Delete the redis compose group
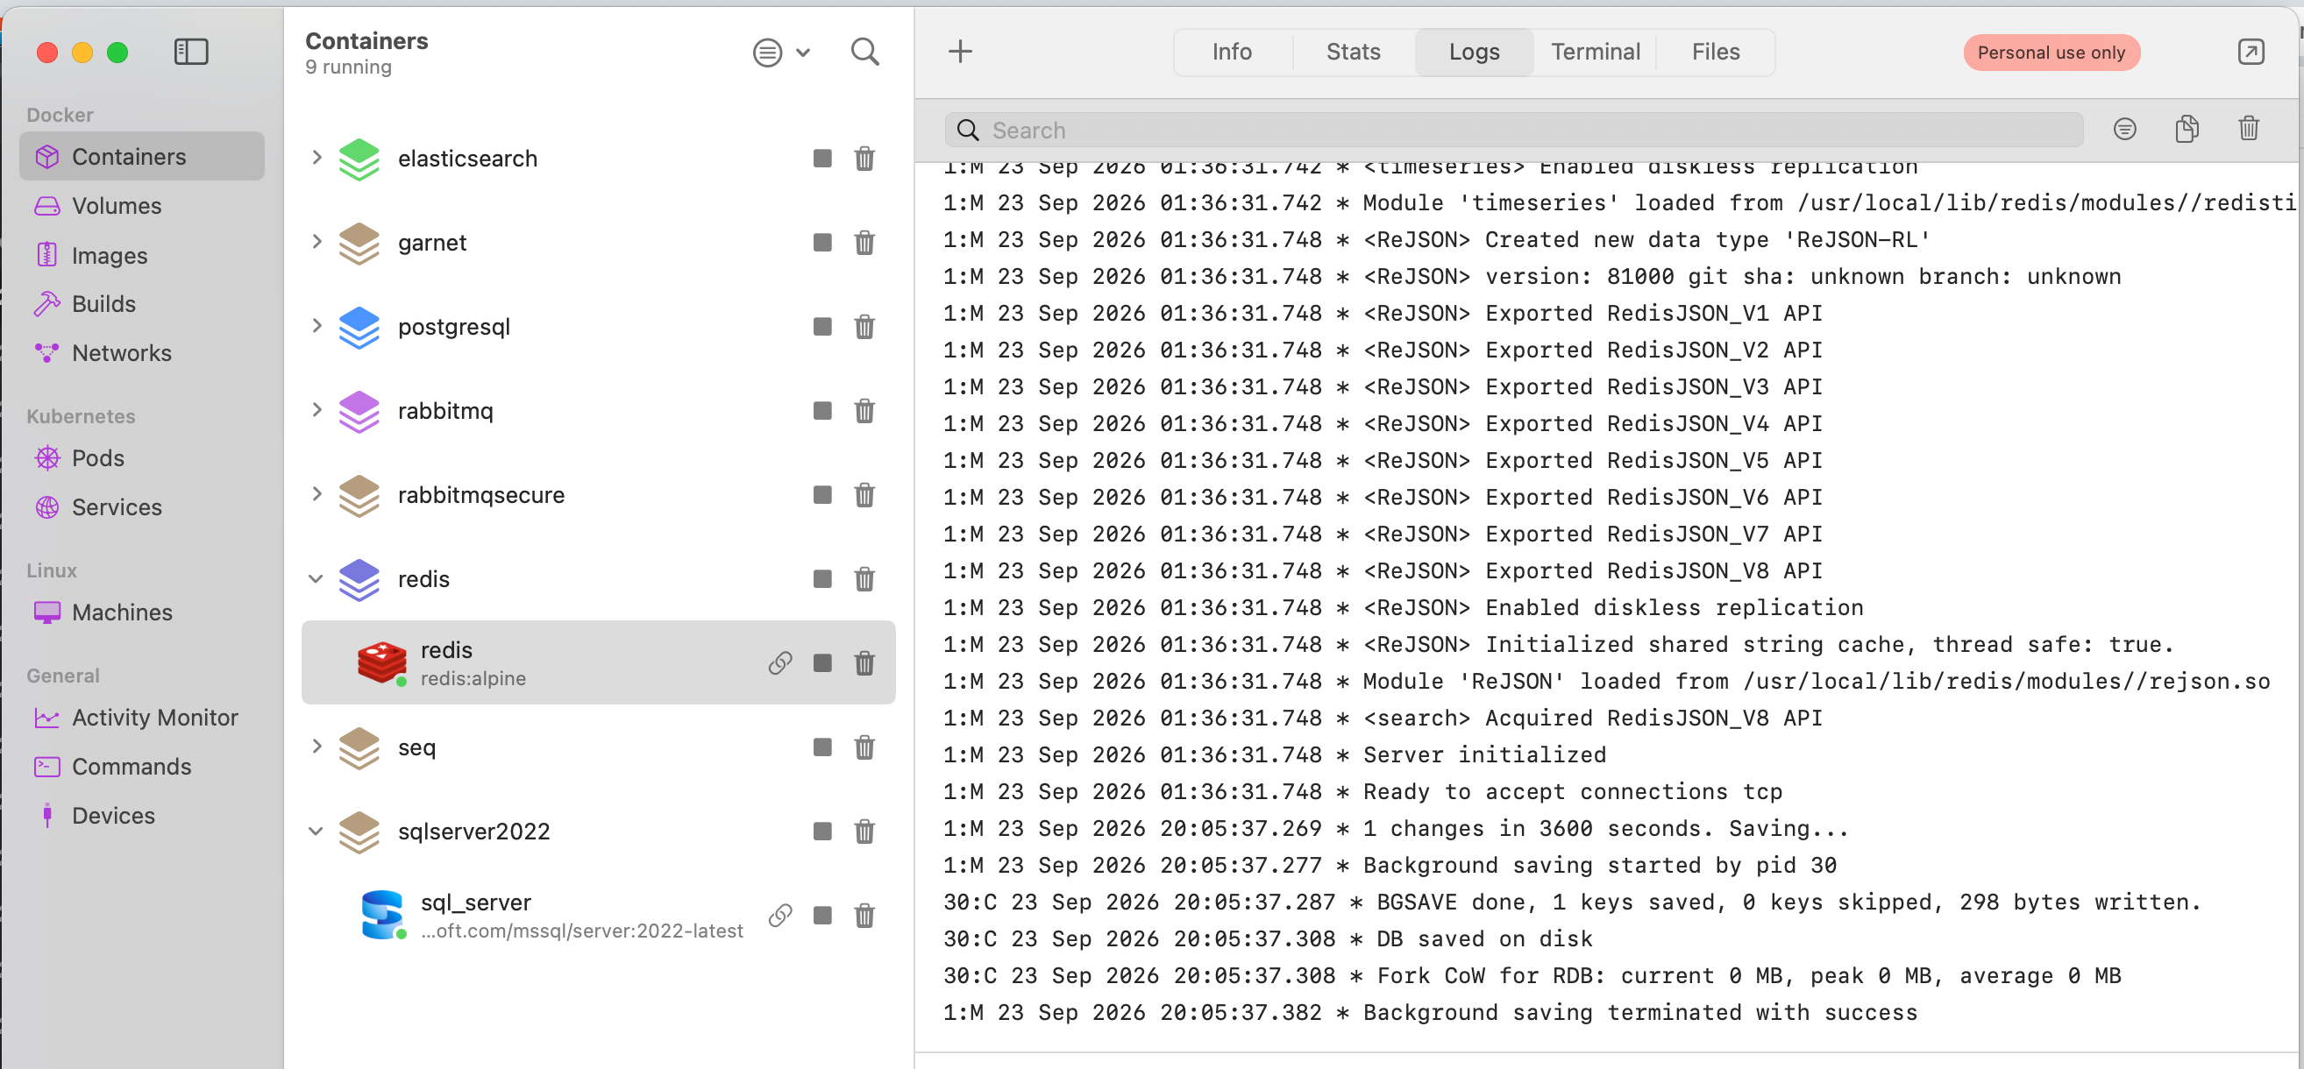This screenshot has width=2304, height=1069. 864,578
